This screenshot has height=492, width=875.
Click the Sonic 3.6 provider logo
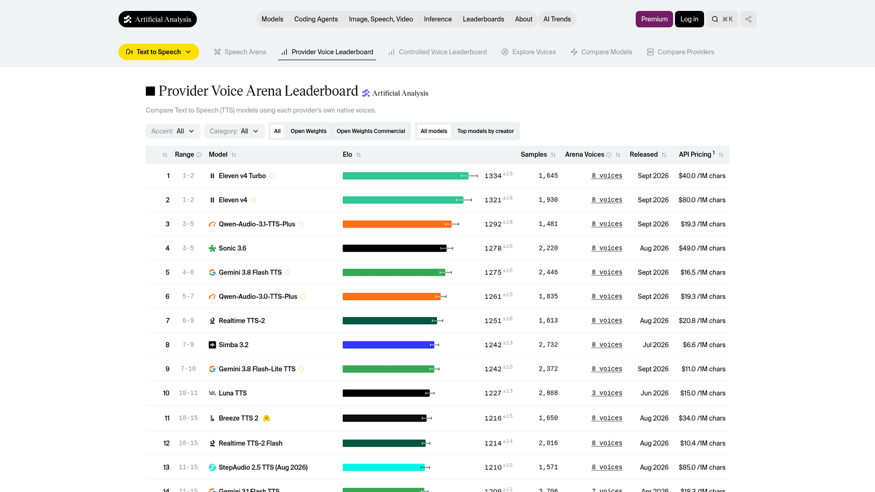[212, 248]
